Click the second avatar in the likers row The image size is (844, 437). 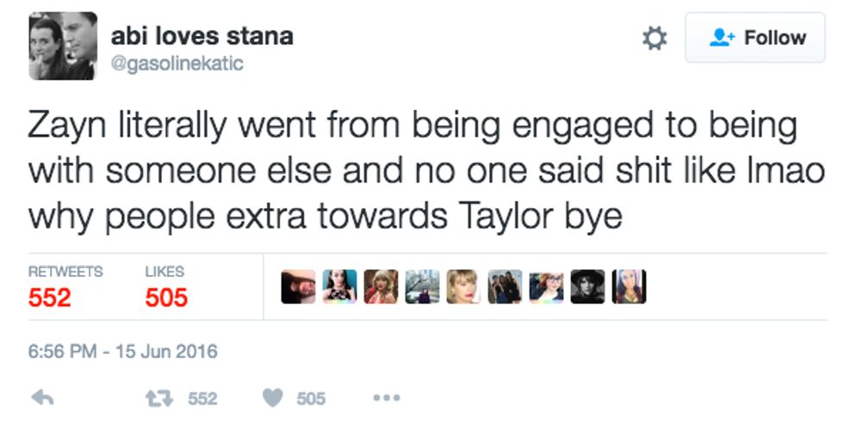[339, 286]
